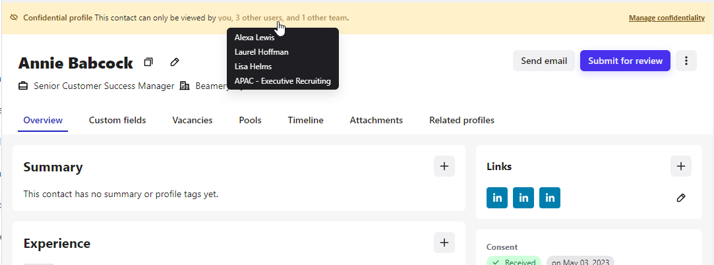Open the Related profiles tab
714x265 pixels.
461,120
